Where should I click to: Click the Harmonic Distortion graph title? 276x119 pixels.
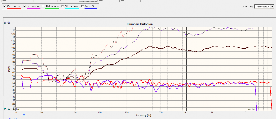139,24
